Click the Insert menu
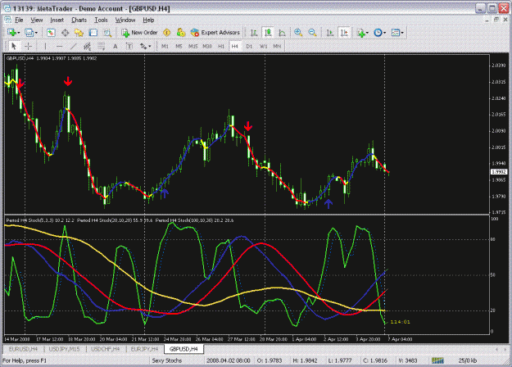Image resolution: width=512 pixels, height=367 pixels. point(57,20)
